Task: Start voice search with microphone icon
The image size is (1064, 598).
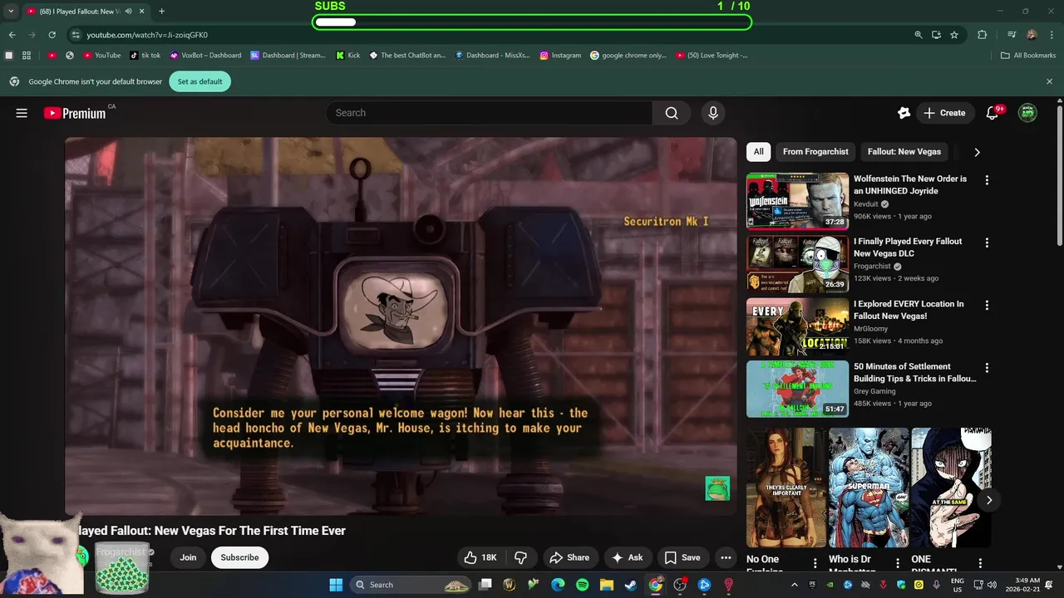Action: pyautogui.click(x=712, y=113)
